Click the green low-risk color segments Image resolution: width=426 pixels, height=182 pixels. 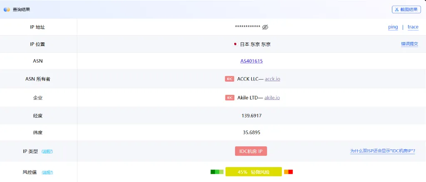(217, 172)
